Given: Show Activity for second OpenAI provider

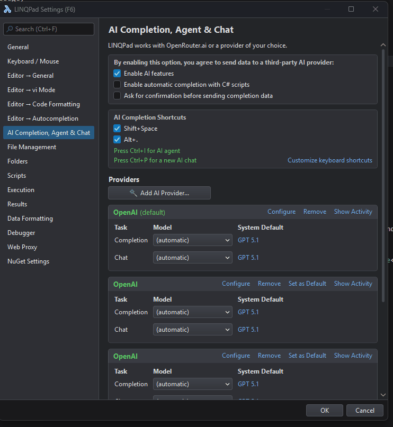Looking at the screenshot, I should [x=353, y=284].
